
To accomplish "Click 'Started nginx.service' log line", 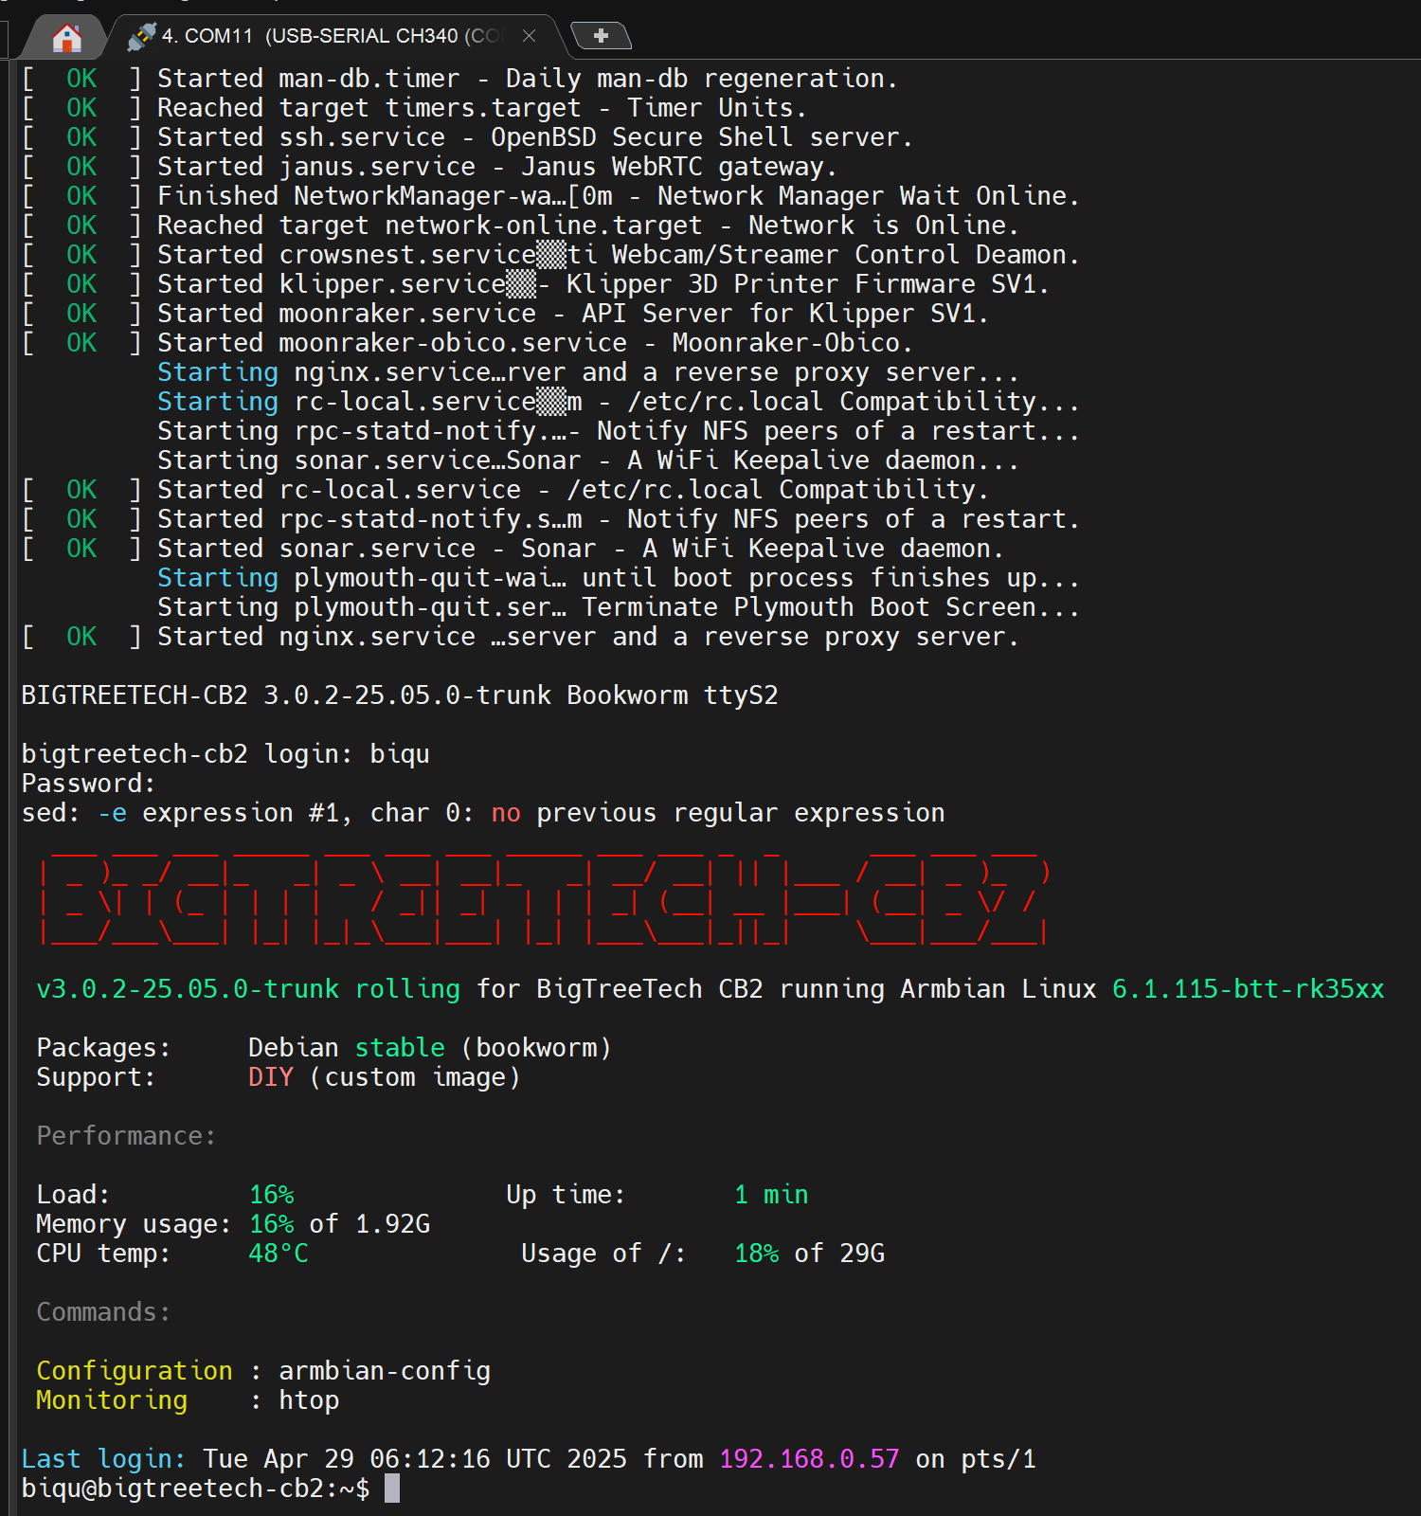I will pyautogui.click(x=521, y=637).
